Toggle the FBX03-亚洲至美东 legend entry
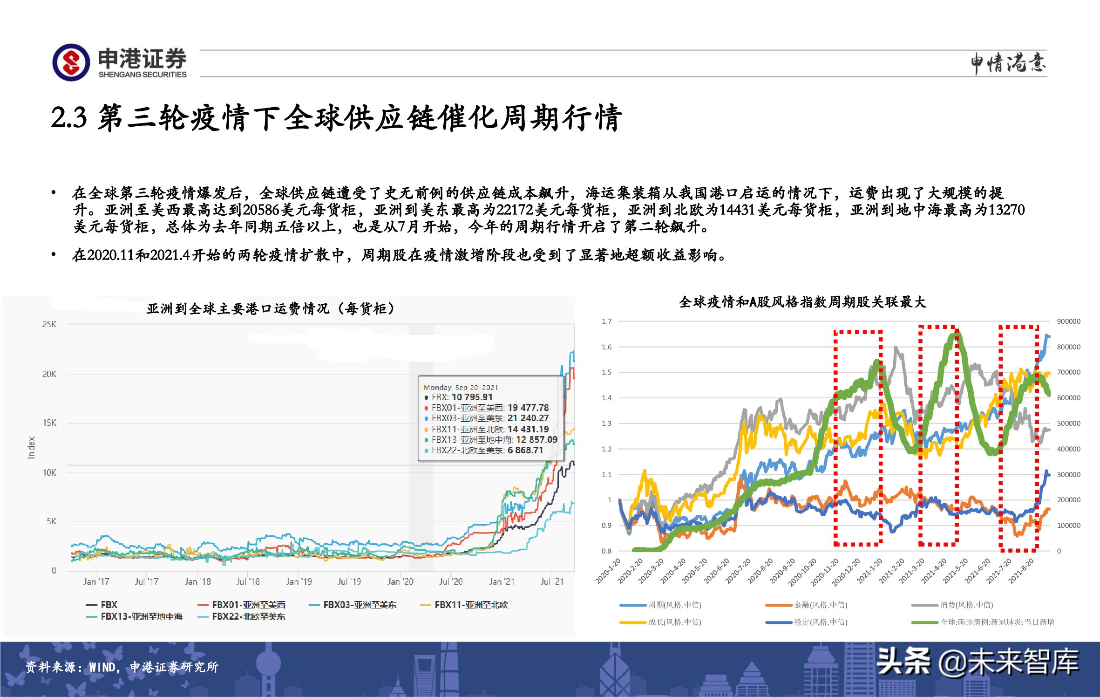Screen dimensions: 1100x697 coord(353,605)
